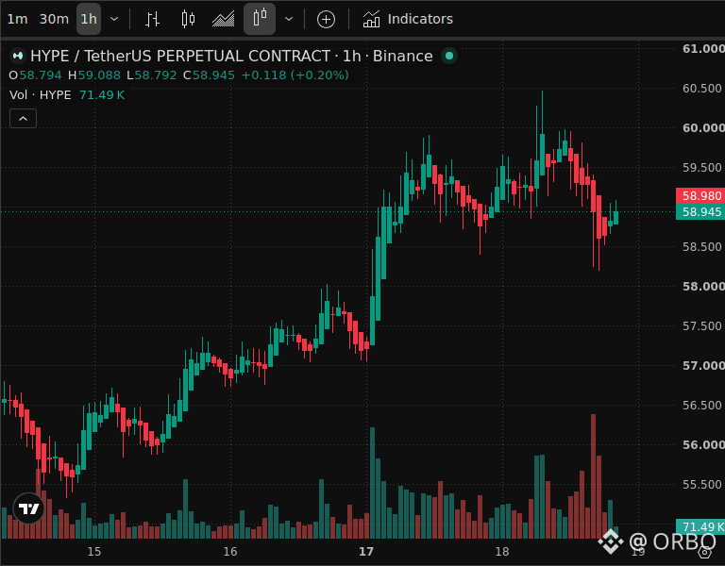Click the volume value 71.49 K in legend
Viewport: 725px width, 566px height.
(102, 95)
